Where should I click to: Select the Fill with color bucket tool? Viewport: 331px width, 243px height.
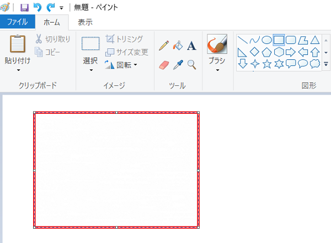coord(178,46)
